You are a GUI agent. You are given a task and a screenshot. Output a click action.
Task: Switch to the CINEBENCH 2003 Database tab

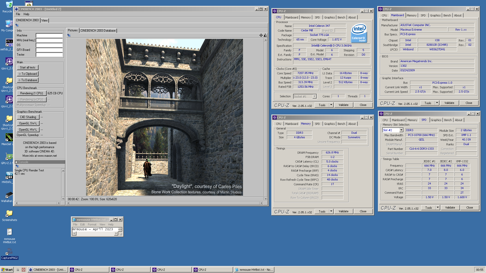(x=98, y=31)
